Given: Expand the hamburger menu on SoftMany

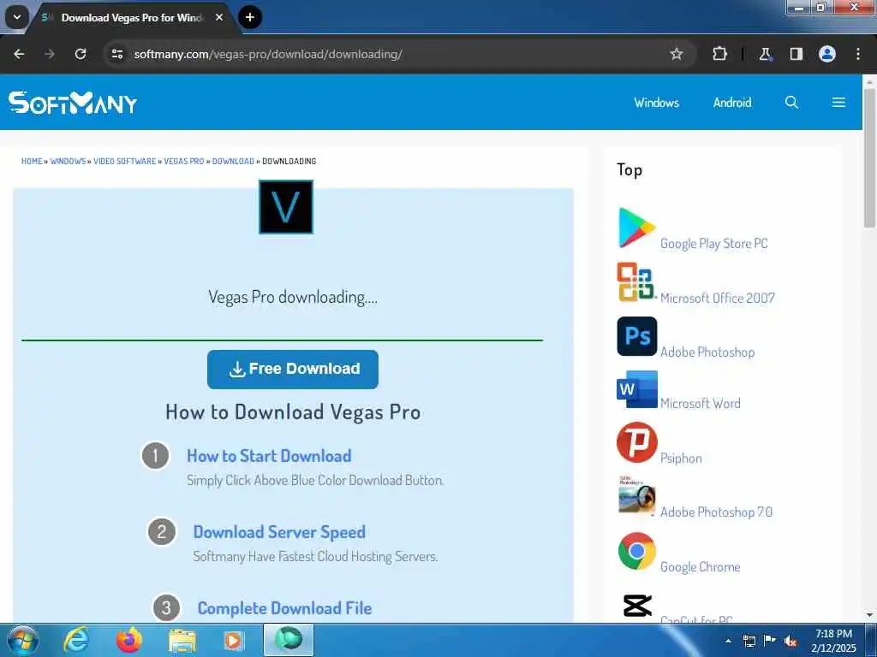Looking at the screenshot, I should pyautogui.click(x=838, y=103).
